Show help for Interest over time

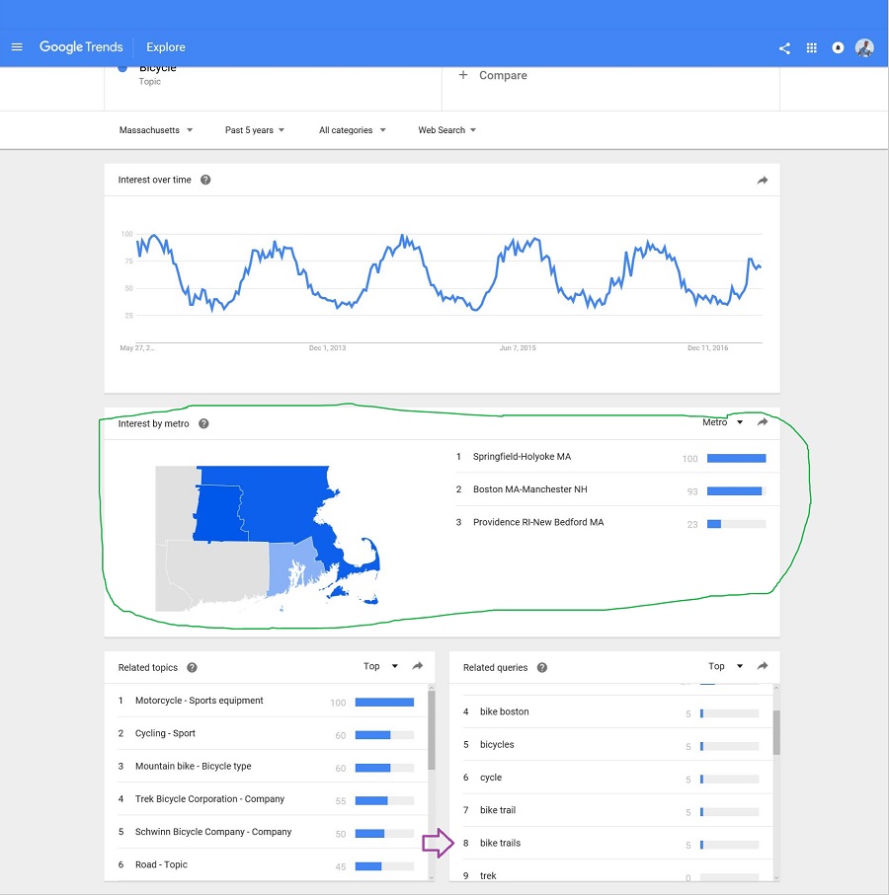pos(205,180)
